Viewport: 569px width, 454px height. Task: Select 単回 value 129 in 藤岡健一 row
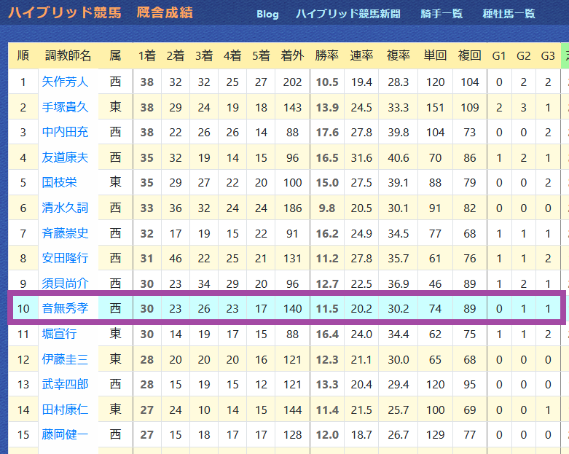435,435
